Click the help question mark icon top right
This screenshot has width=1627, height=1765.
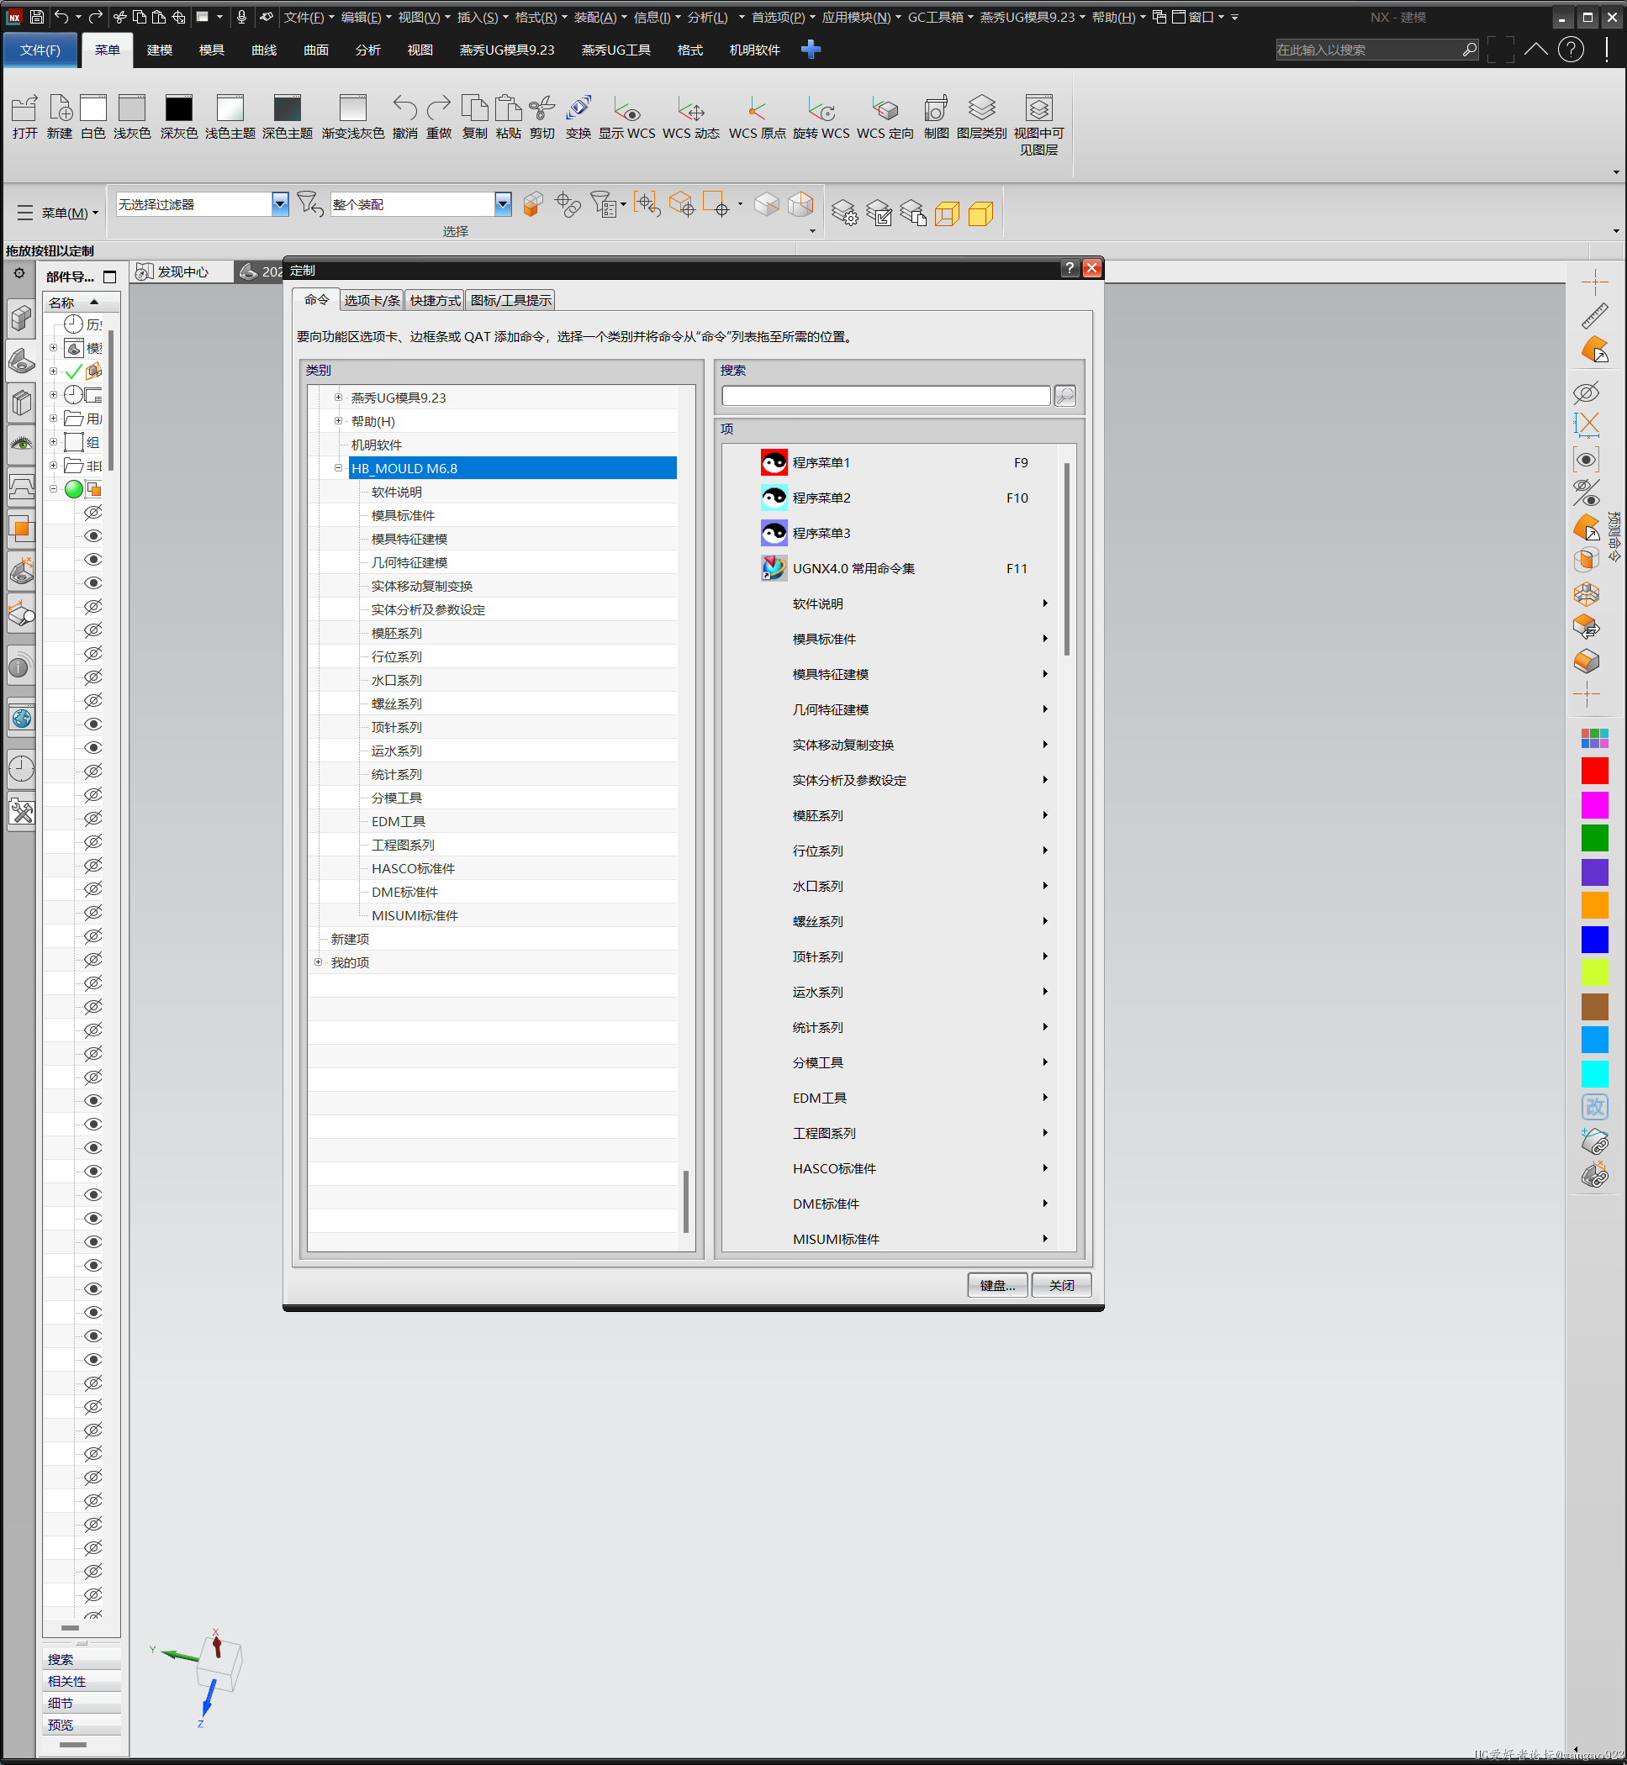pos(1571,50)
